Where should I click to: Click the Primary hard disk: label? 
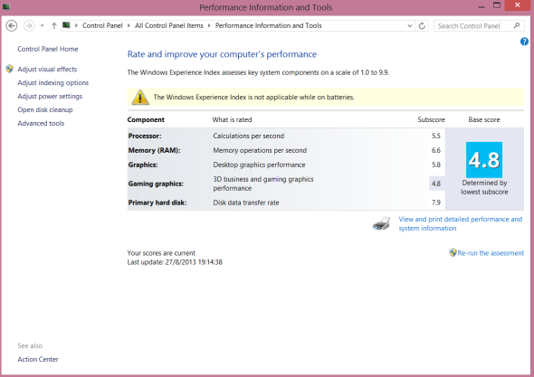click(x=157, y=203)
